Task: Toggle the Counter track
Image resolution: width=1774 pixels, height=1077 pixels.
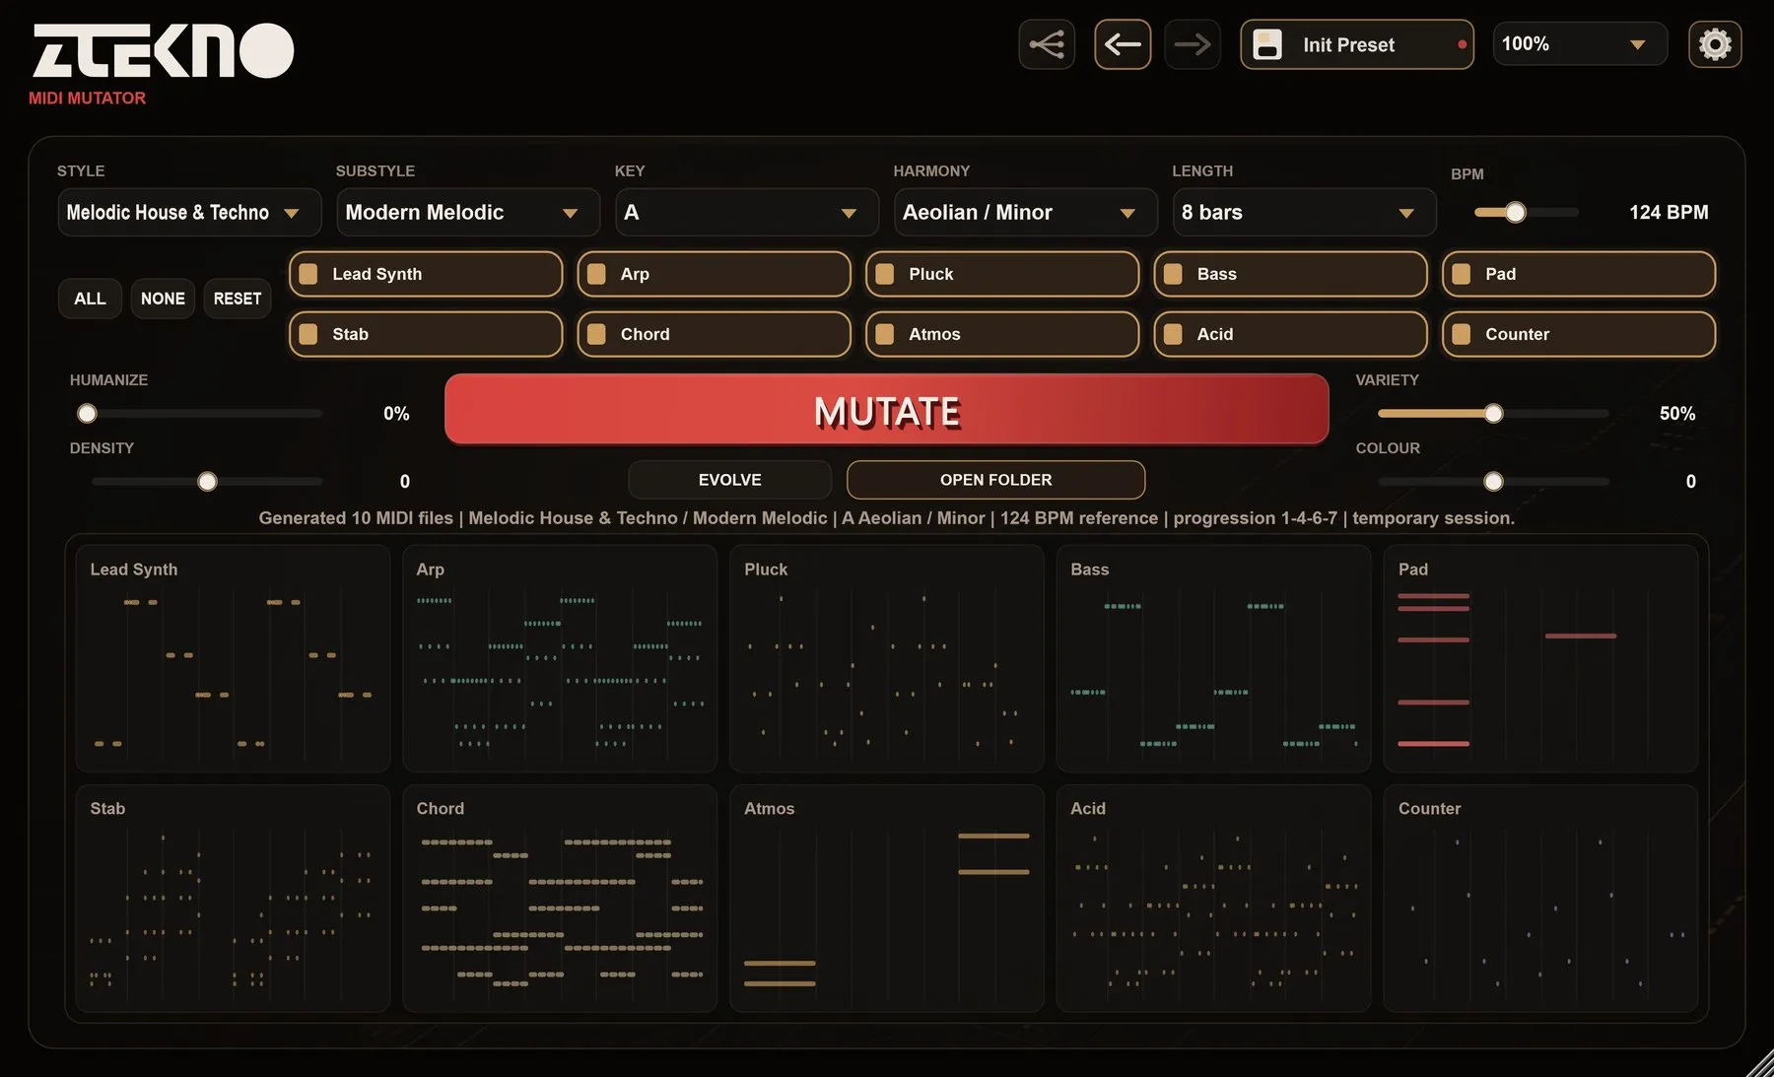Action: click(1579, 334)
